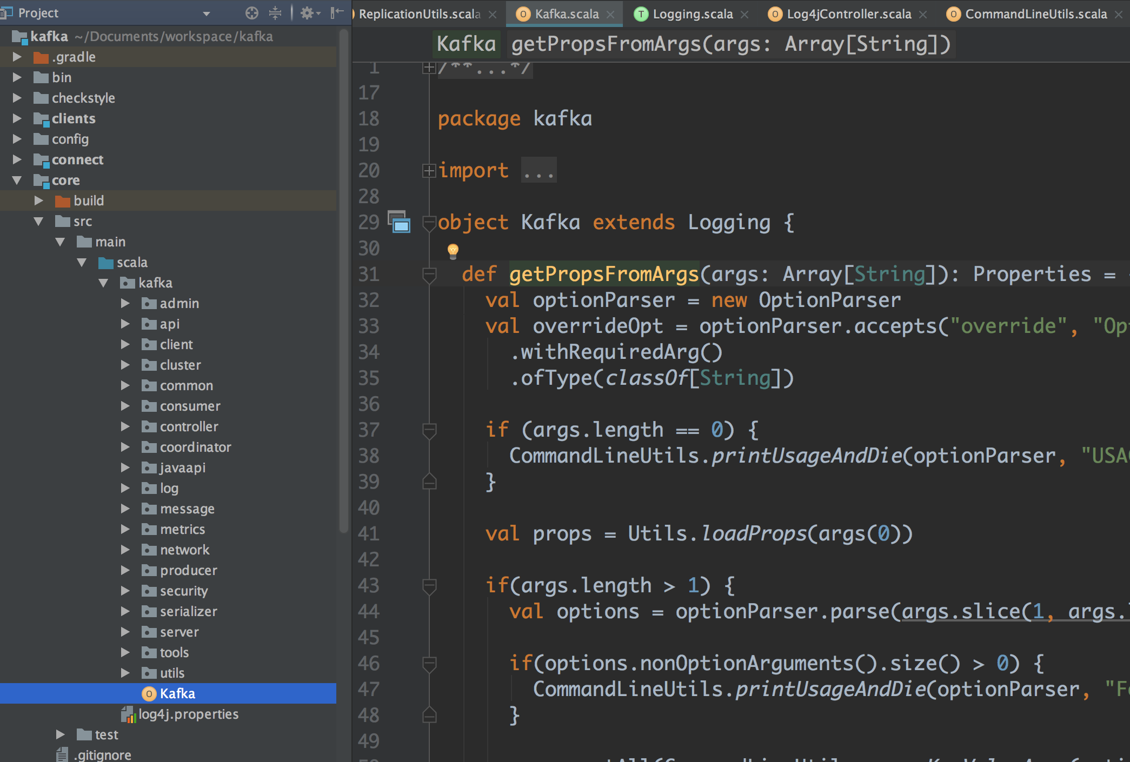Click the collapse all icon in Project panel
Viewport: 1130px width, 762px height.
click(x=275, y=13)
